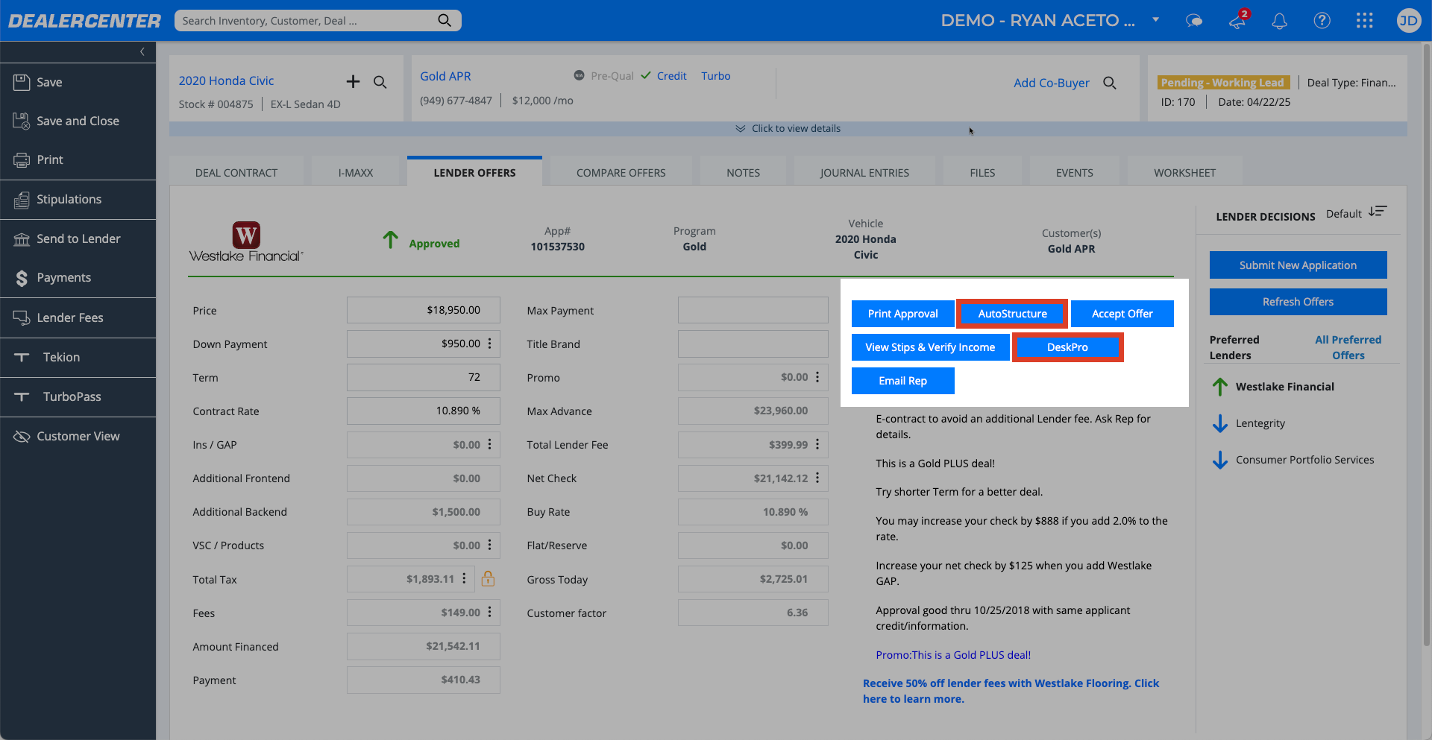This screenshot has width=1432, height=740.
Task: Switch to the Journal Entries tab
Action: click(x=864, y=172)
